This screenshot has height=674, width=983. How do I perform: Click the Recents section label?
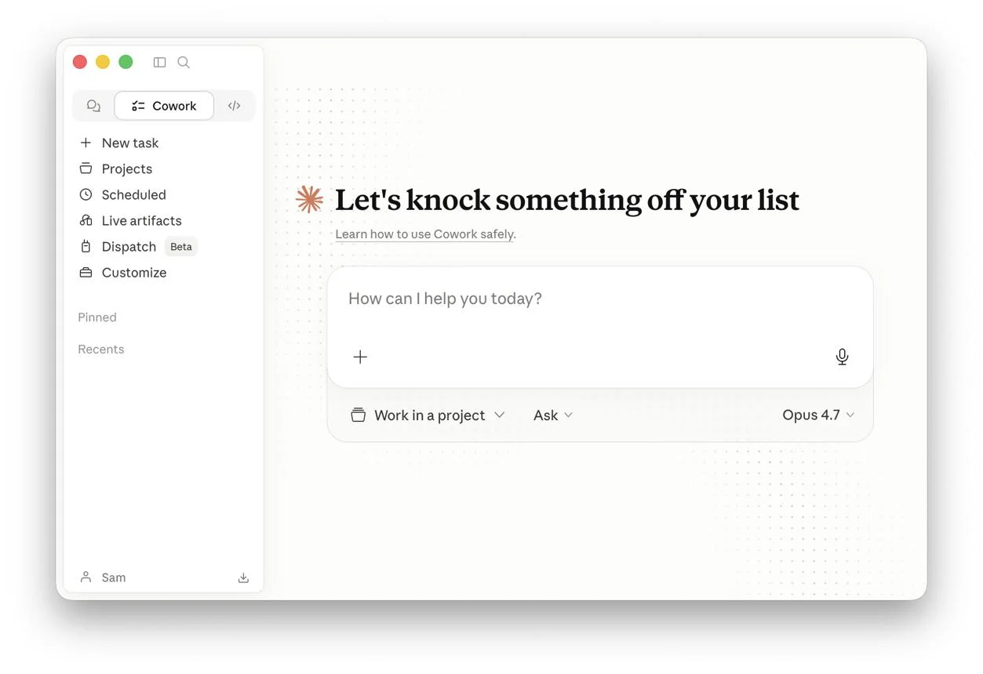pos(101,350)
